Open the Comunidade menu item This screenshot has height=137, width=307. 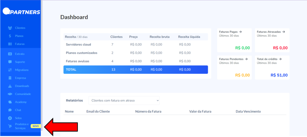coord(23,94)
